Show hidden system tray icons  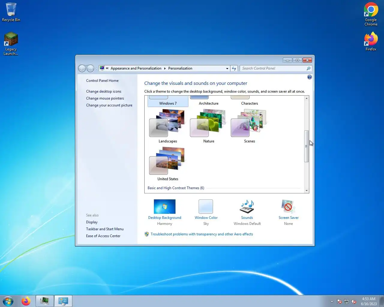click(x=332, y=301)
